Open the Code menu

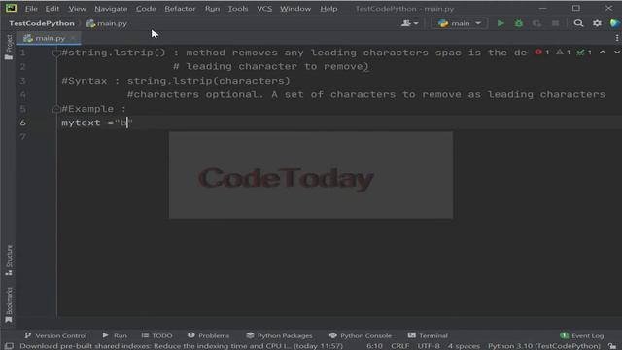(146, 9)
